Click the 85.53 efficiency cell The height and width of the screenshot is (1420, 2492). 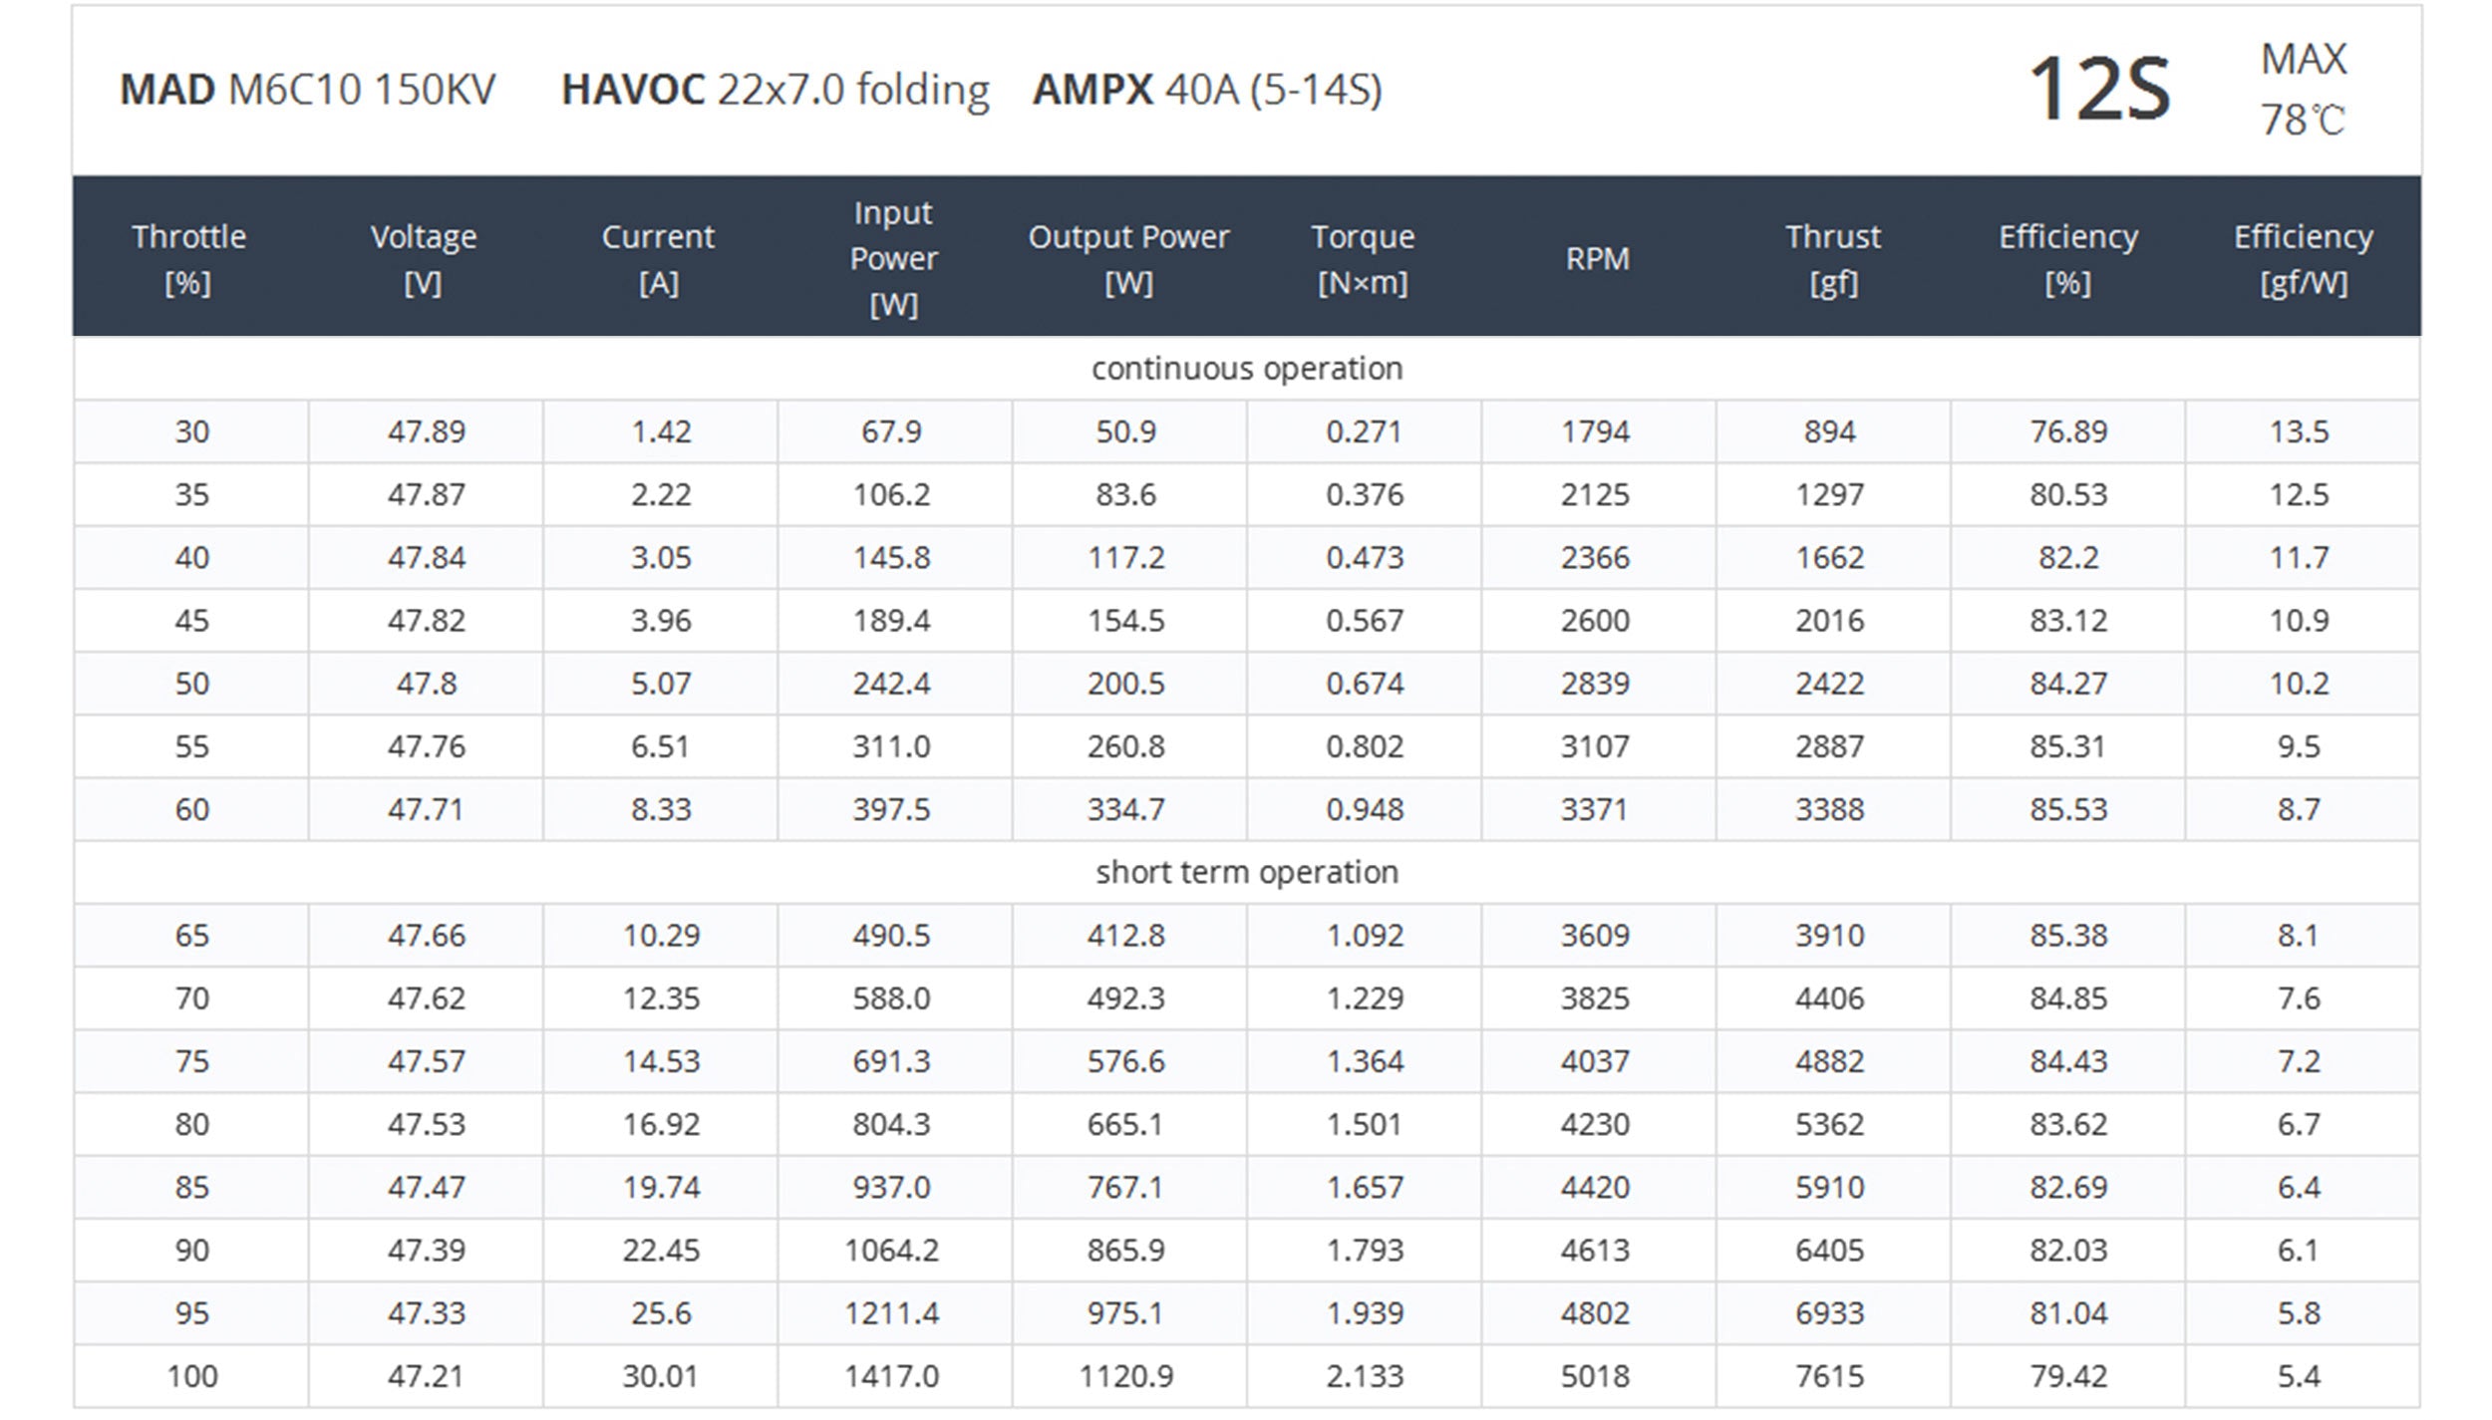pos(2068,809)
